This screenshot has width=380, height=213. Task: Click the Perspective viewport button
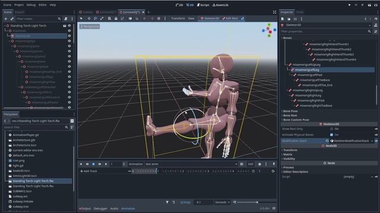pos(90,27)
